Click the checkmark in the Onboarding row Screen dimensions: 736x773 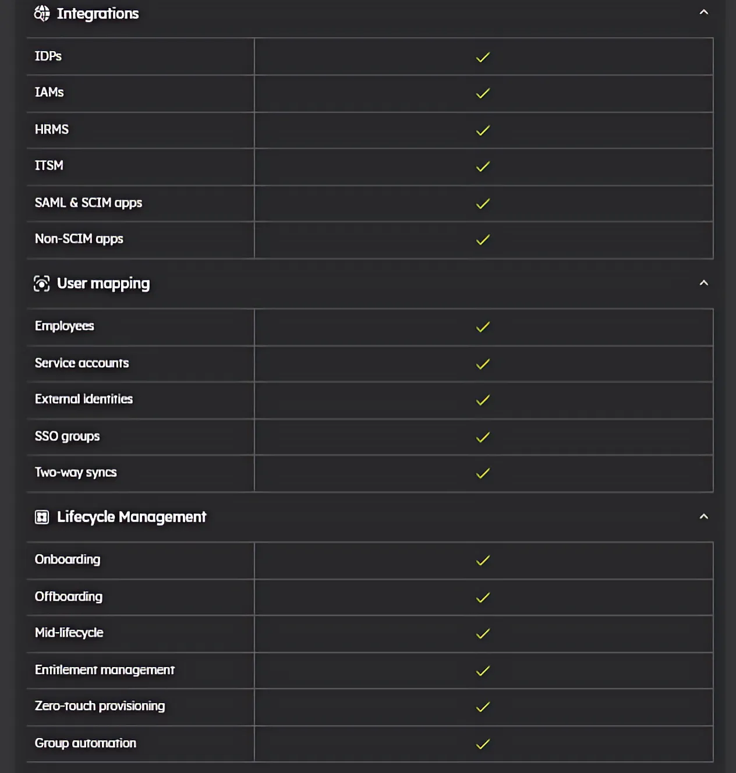tap(483, 561)
